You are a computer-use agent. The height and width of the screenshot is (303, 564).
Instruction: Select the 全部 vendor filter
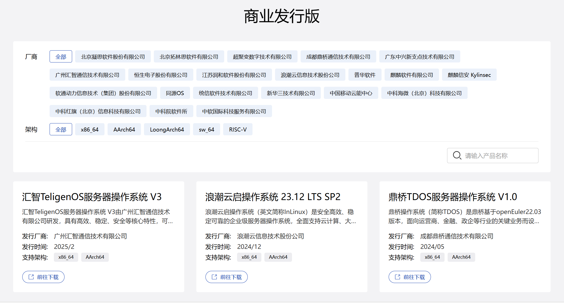pyautogui.click(x=61, y=57)
